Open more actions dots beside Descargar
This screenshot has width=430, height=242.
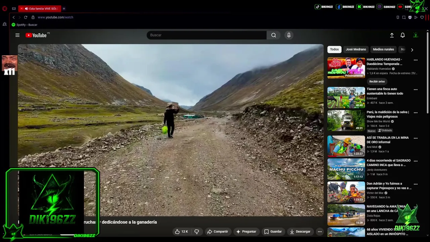click(320, 232)
